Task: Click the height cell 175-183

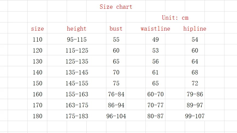Action: click(x=77, y=116)
